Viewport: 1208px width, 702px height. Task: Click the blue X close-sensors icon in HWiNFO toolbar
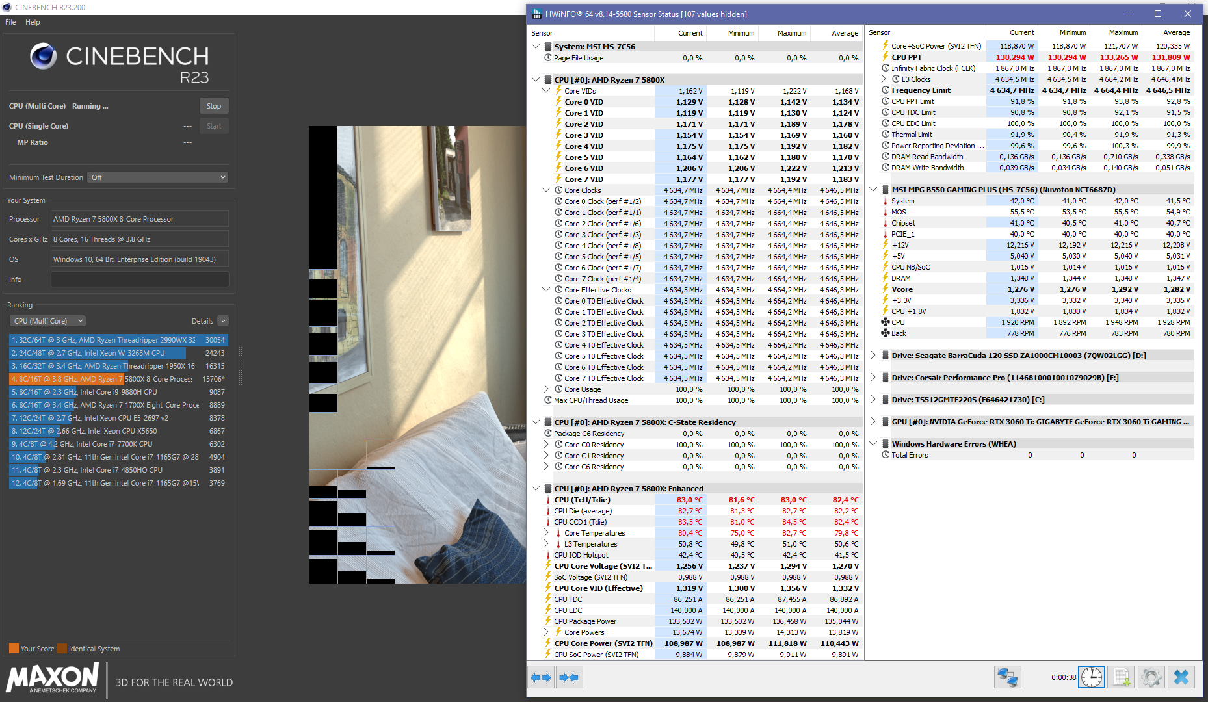[x=1181, y=677]
